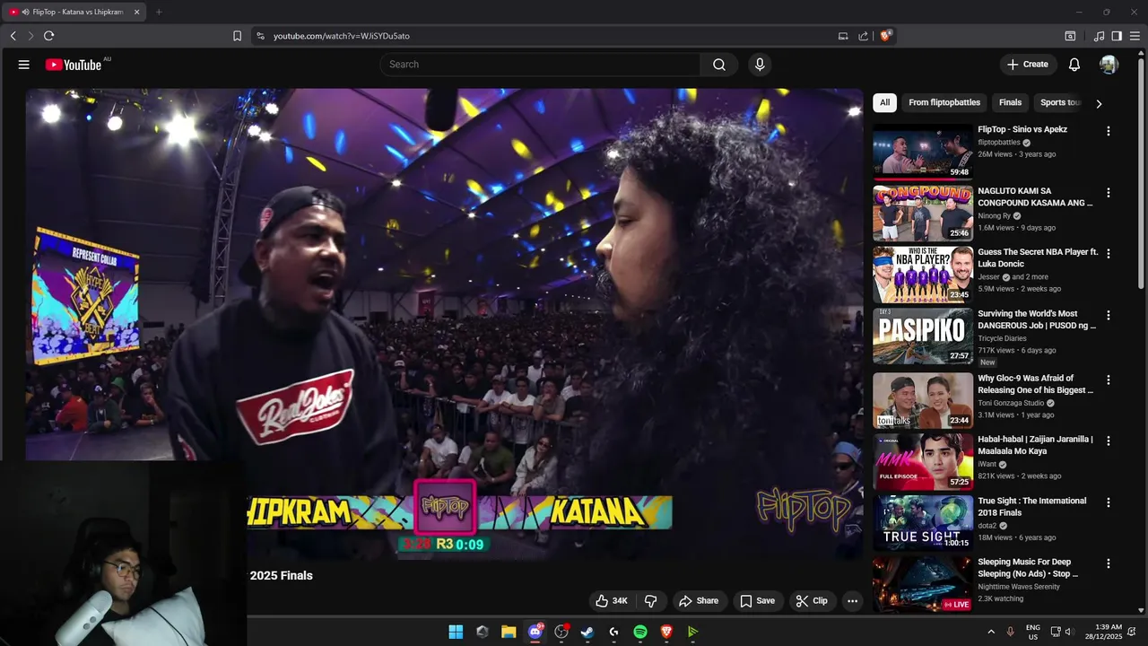
Task: Open Brave Shields lion icon
Action: point(885,36)
